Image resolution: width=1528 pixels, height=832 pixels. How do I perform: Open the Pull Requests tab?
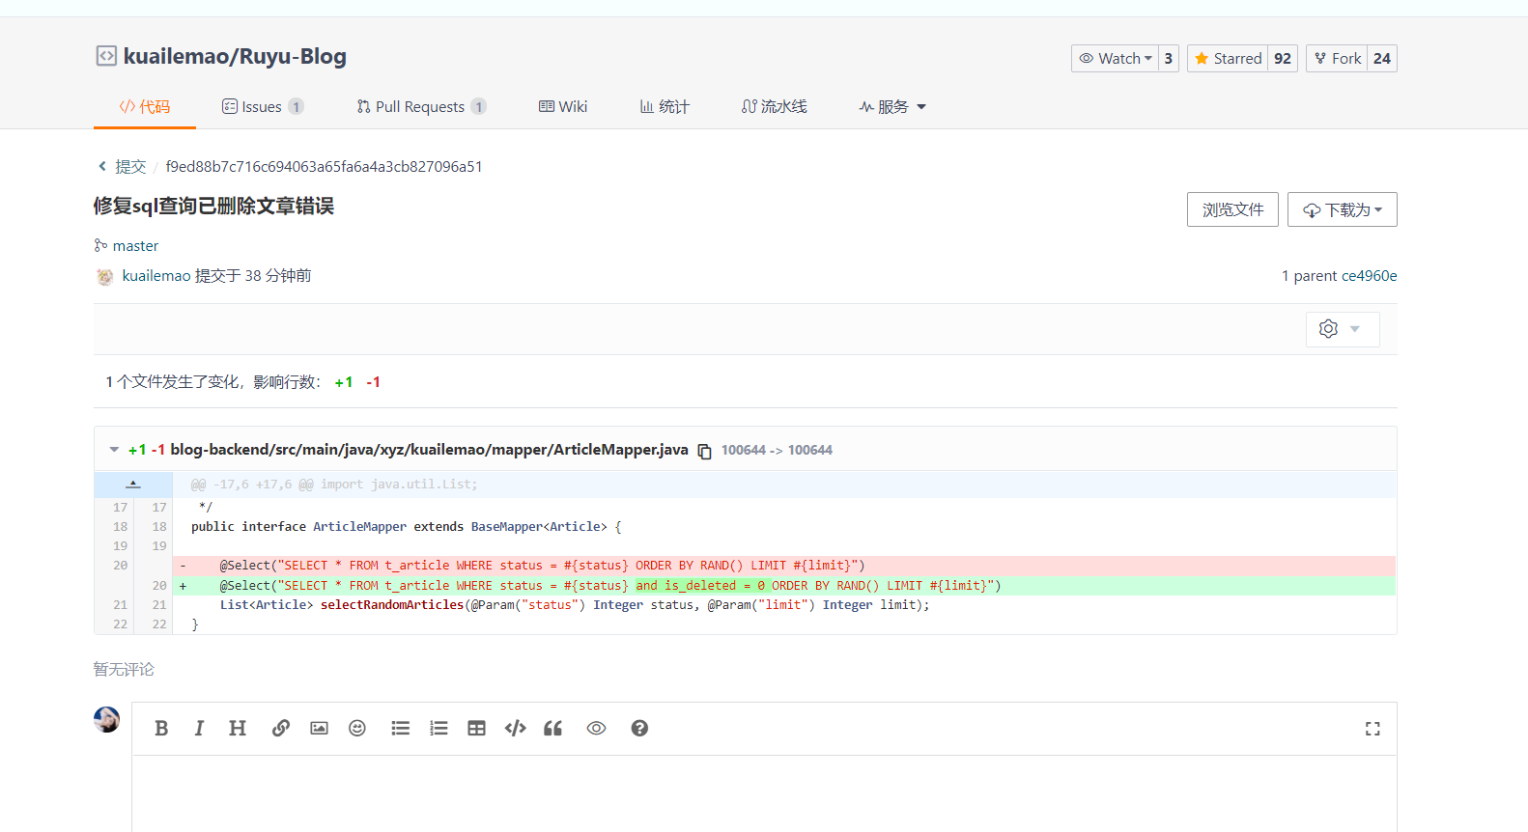(420, 107)
